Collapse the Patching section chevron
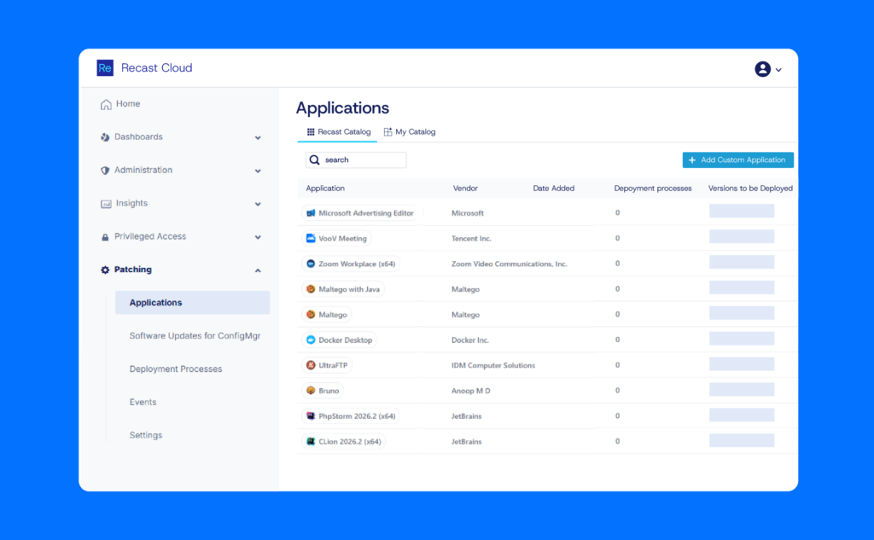This screenshot has width=874, height=540. pos(258,270)
